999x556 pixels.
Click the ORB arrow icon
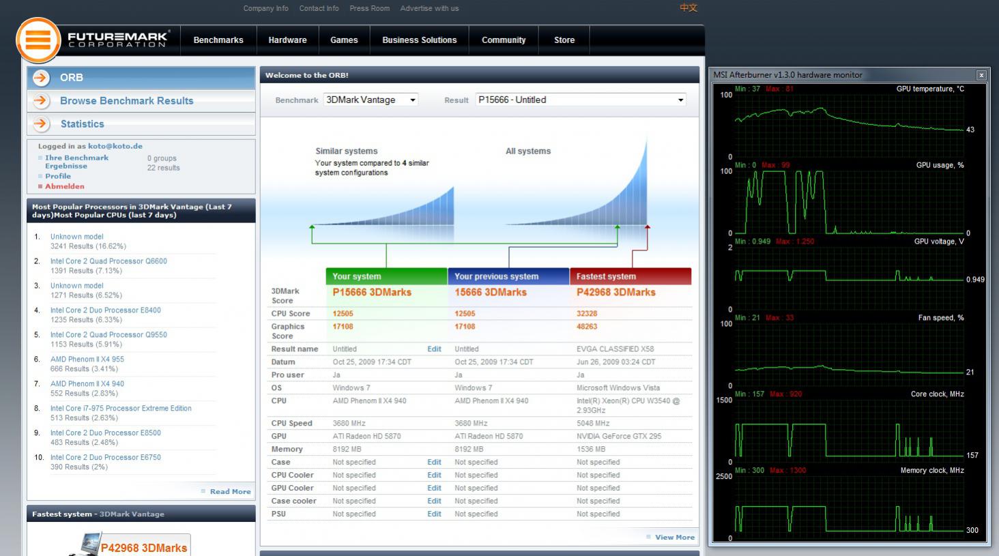coord(41,78)
